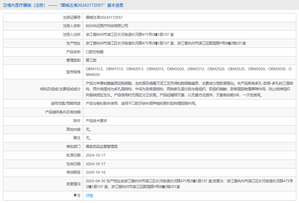Click the 注册人住所 address value
Image resolution: width=299 pixels, height=203 pixels.
129,34
